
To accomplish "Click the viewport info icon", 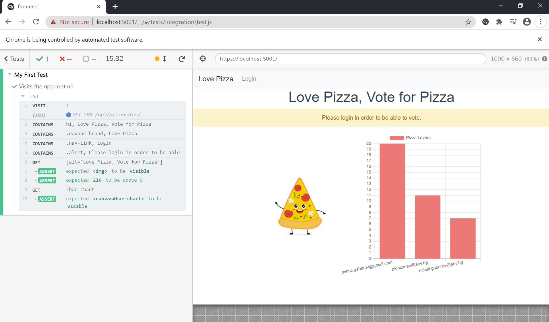I will click(x=544, y=59).
